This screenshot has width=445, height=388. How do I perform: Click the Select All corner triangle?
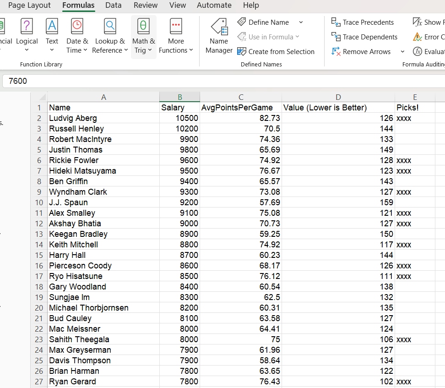click(43, 98)
